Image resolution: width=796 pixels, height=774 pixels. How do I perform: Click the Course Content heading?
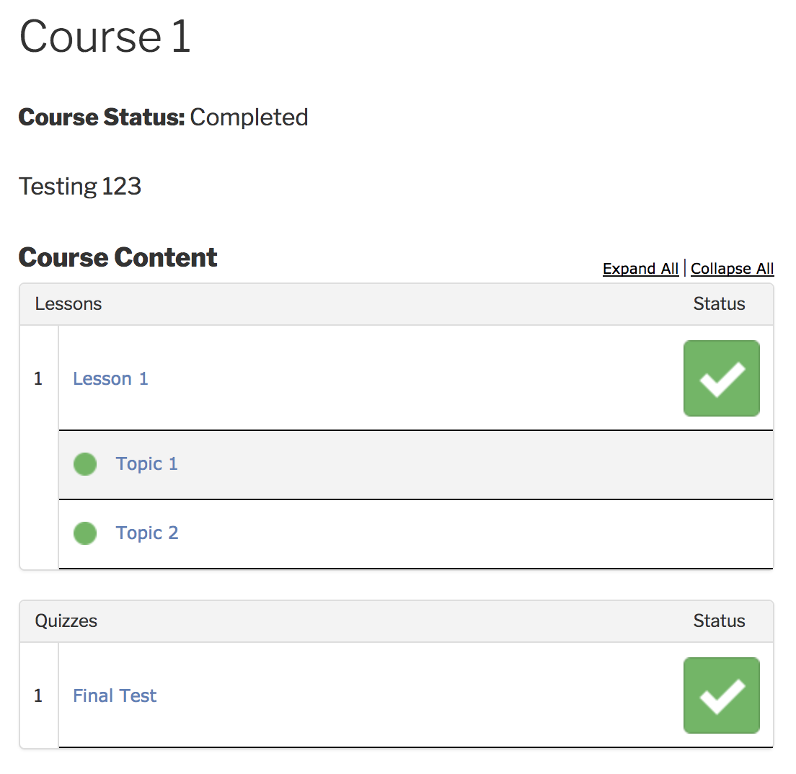(x=118, y=257)
